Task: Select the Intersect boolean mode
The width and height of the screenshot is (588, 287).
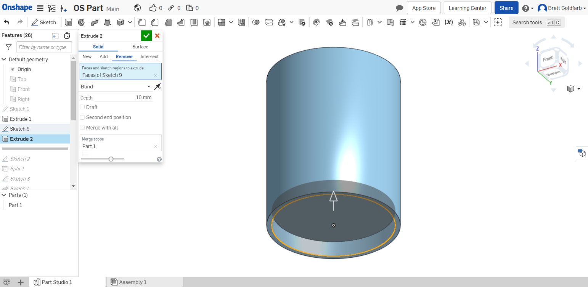Action: pos(149,56)
